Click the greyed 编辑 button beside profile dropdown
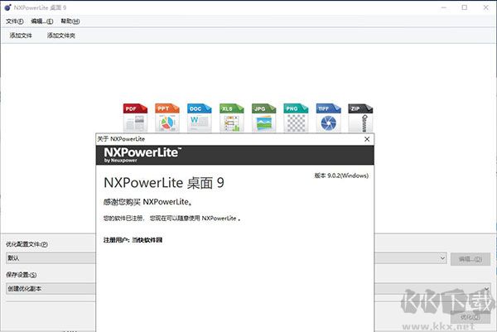This screenshot has width=497, height=332. pos(470,259)
